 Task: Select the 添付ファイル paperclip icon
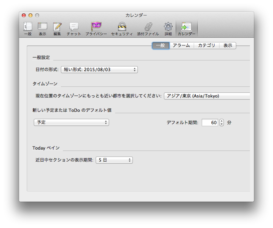pyautogui.click(x=148, y=29)
